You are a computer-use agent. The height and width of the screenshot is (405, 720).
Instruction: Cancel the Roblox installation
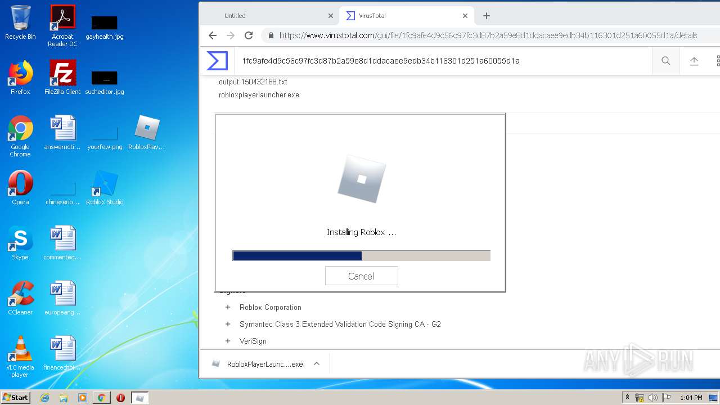tap(361, 276)
